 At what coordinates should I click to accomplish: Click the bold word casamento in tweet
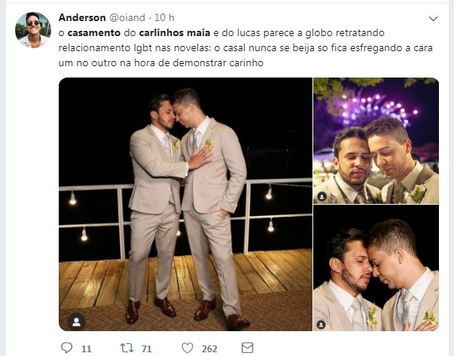point(94,33)
